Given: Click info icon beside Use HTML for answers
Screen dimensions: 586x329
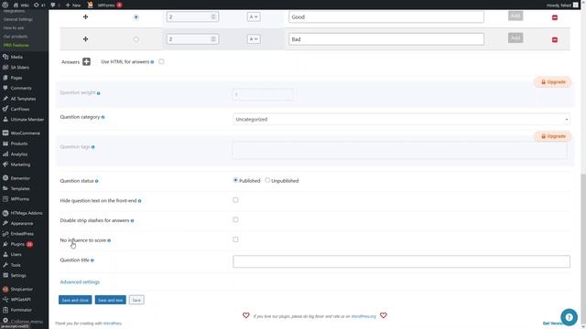Looking at the screenshot, I should 152,62.
